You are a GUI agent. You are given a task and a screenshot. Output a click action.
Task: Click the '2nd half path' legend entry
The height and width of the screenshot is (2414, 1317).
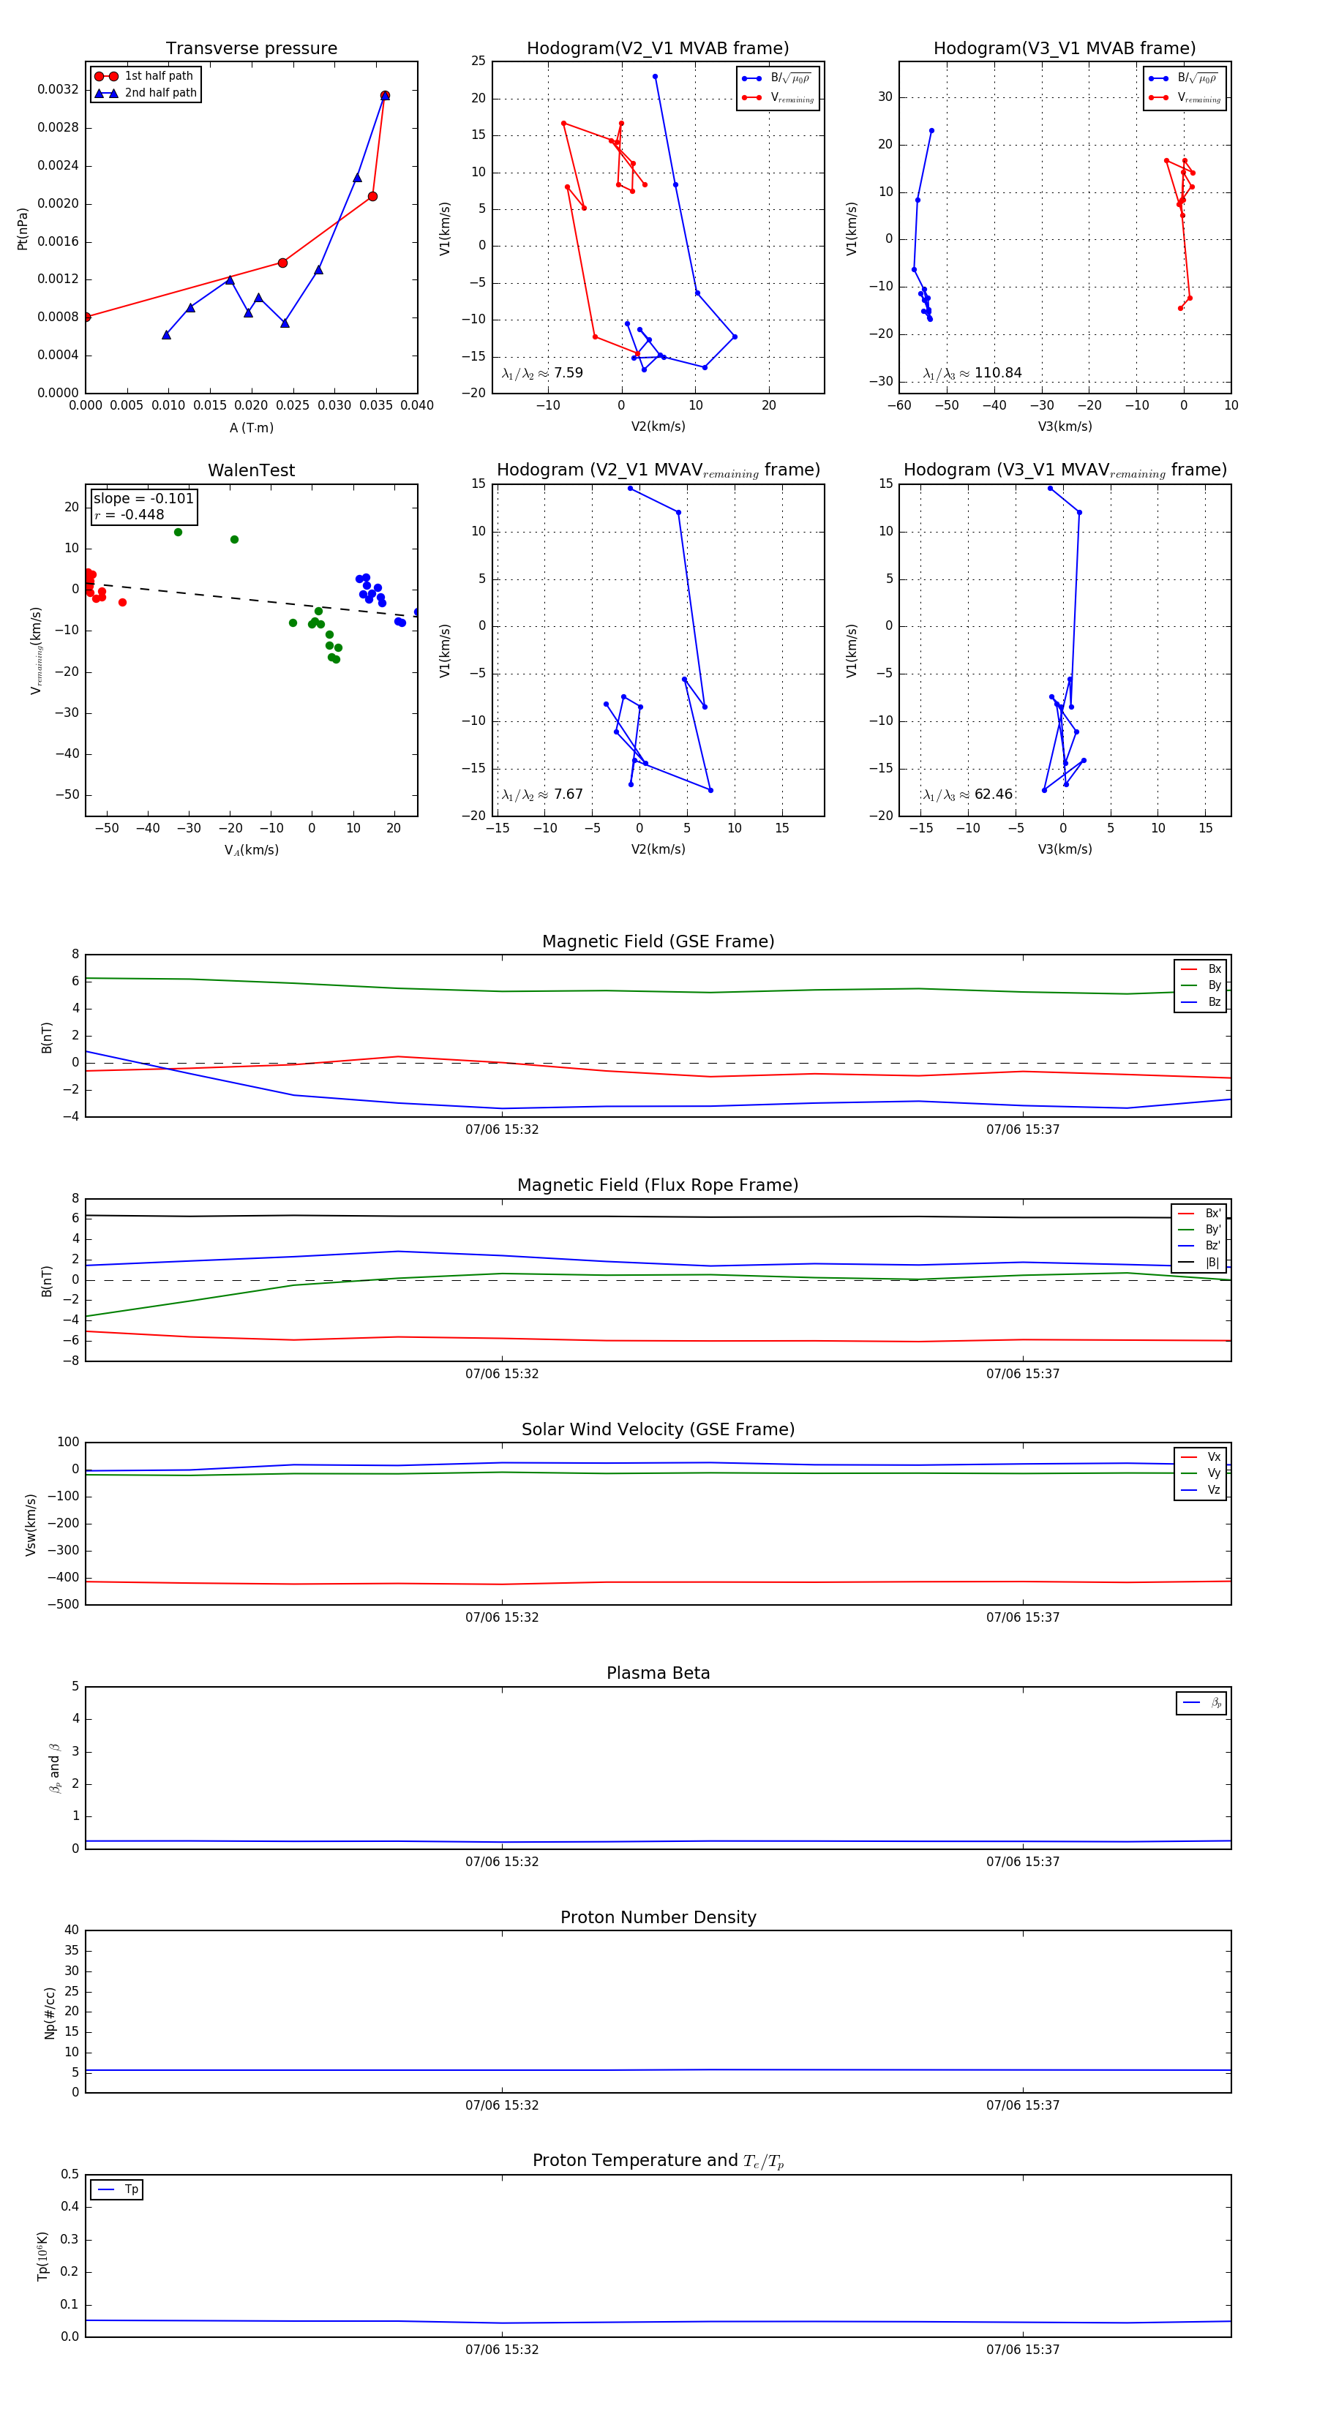pyautogui.click(x=146, y=93)
